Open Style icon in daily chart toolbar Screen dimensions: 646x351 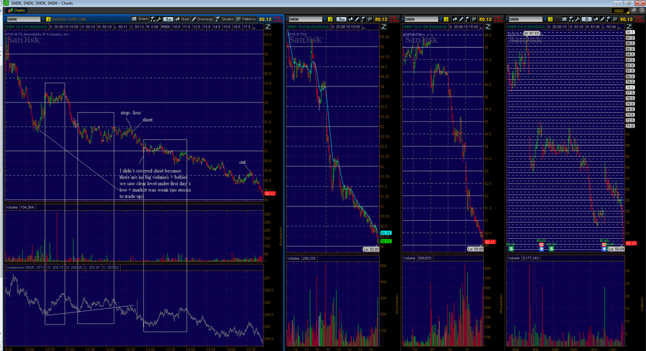(x=596, y=19)
